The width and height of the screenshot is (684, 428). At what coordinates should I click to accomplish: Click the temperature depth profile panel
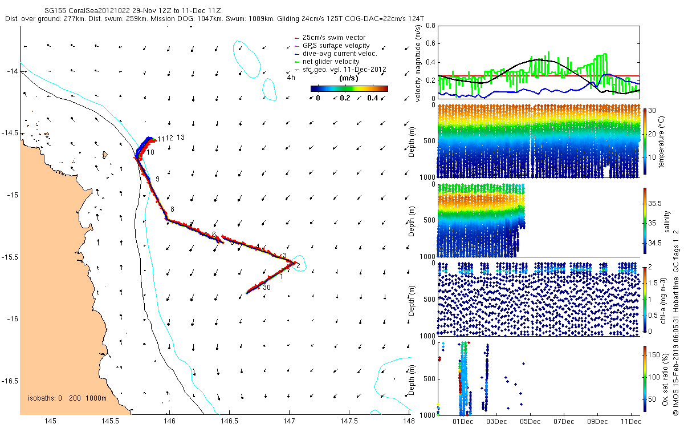[x=538, y=141]
